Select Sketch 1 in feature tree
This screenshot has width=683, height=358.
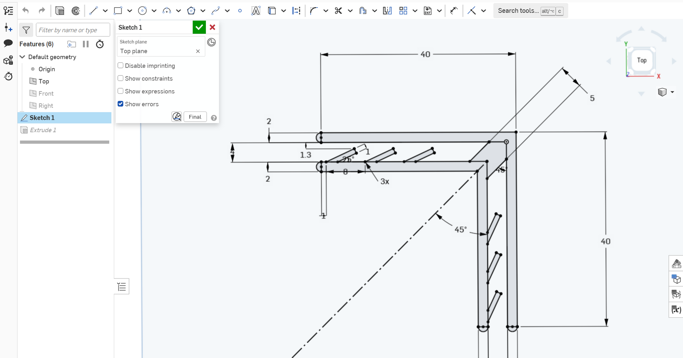click(65, 118)
